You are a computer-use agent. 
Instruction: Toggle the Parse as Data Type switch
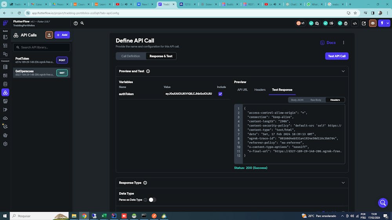pyautogui.click(x=152, y=200)
